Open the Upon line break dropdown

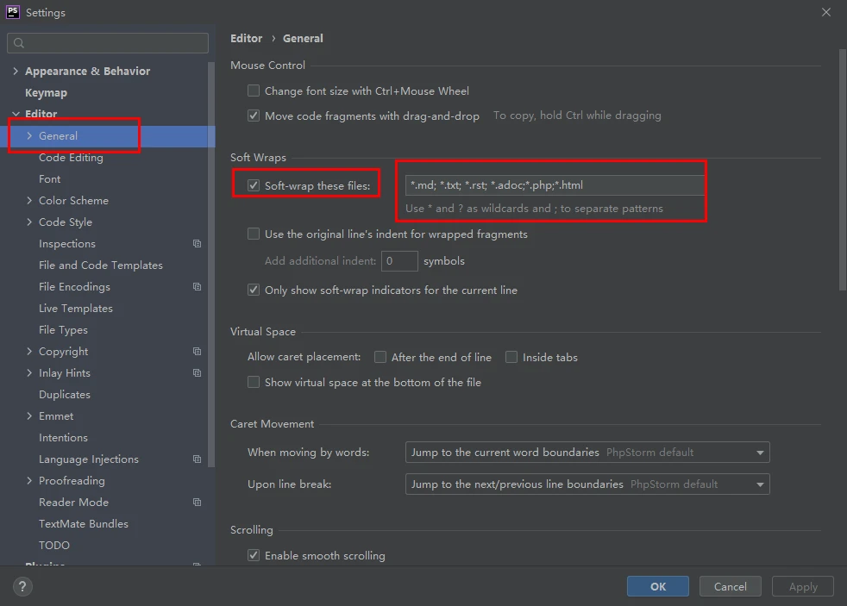click(x=587, y=484)
